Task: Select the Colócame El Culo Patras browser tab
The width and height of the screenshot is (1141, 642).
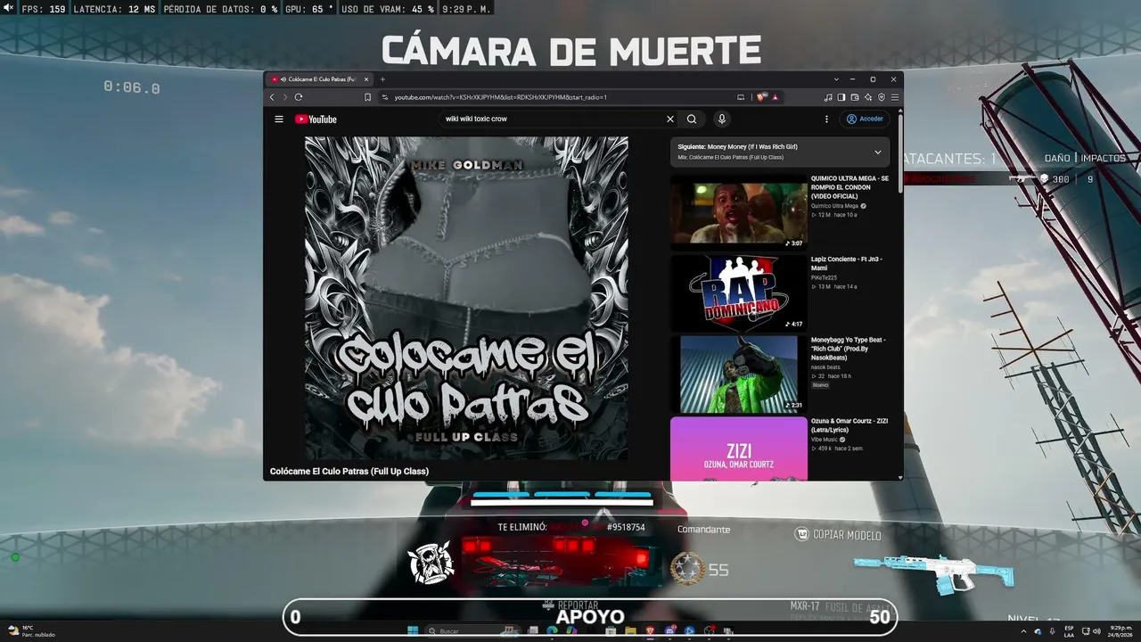Action: 320,79
